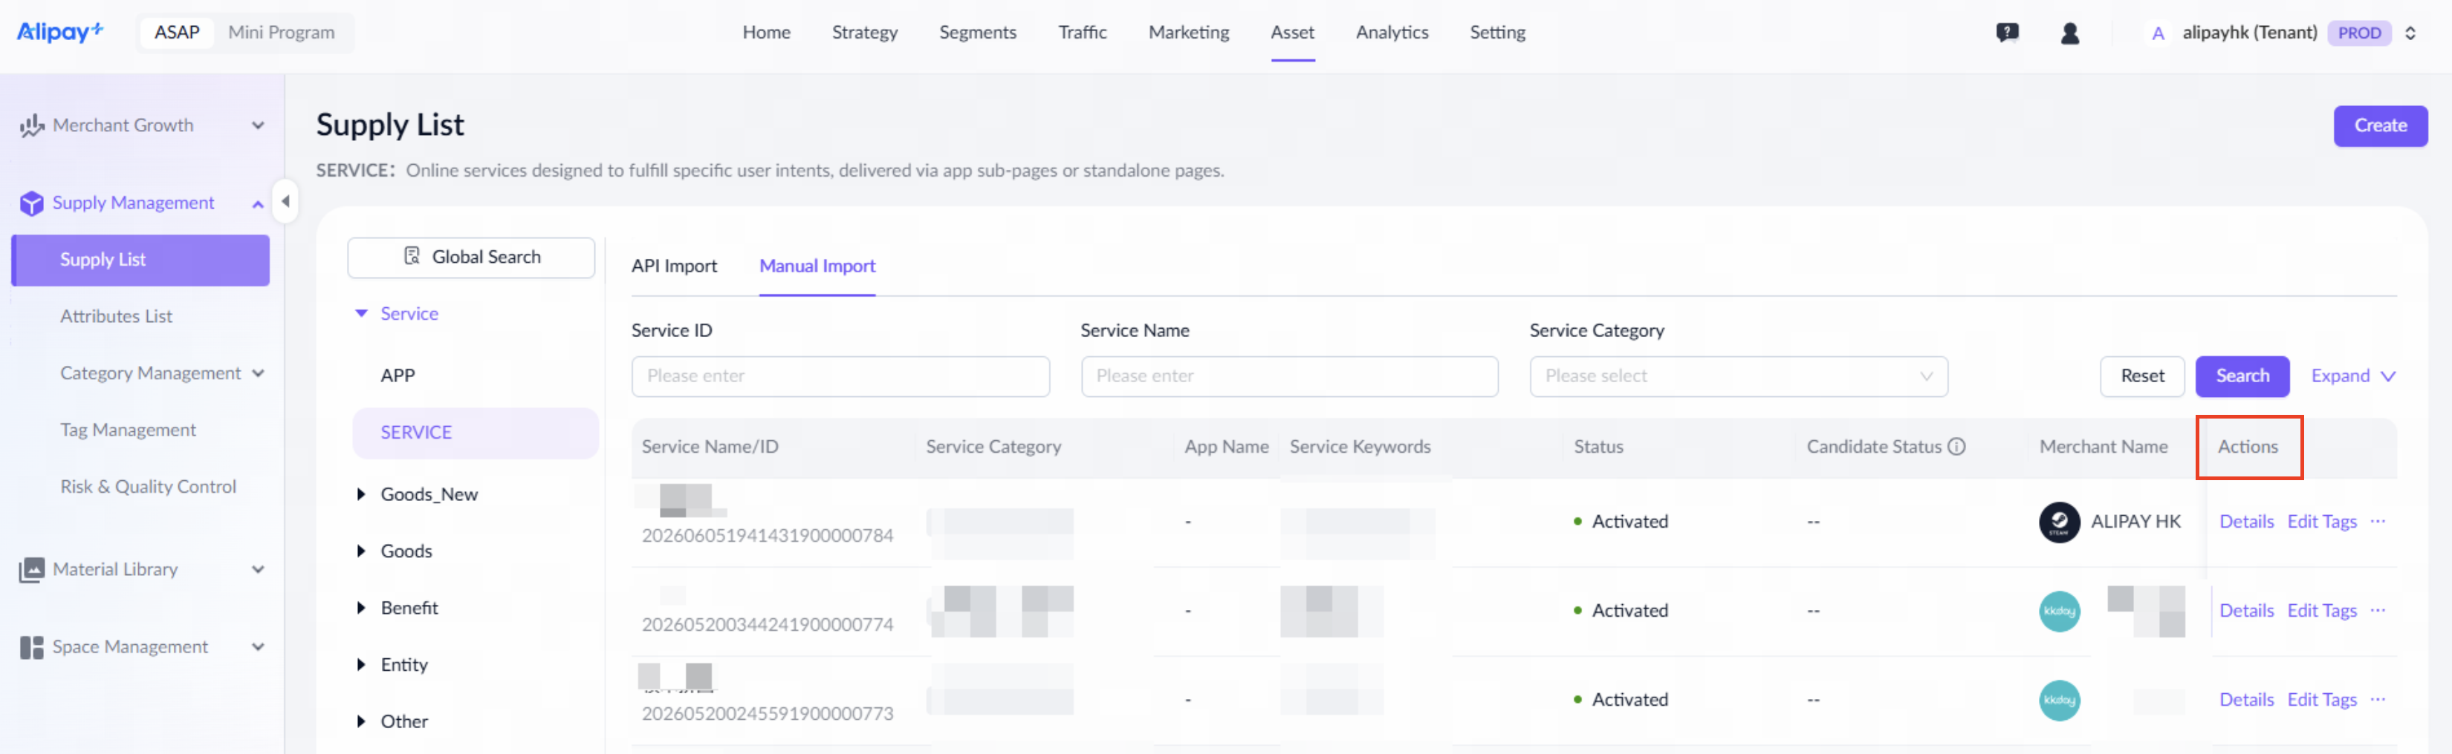
Task: Click the Material Library image icon
Action: click(x=31, y=569)
